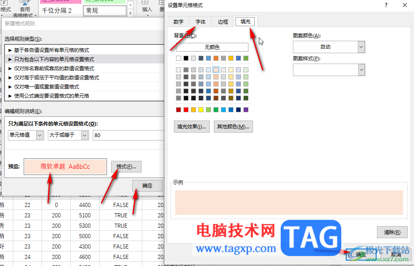Open the 套用表格格式 ribbon command

pyautogui.click(x=25, y=10)
